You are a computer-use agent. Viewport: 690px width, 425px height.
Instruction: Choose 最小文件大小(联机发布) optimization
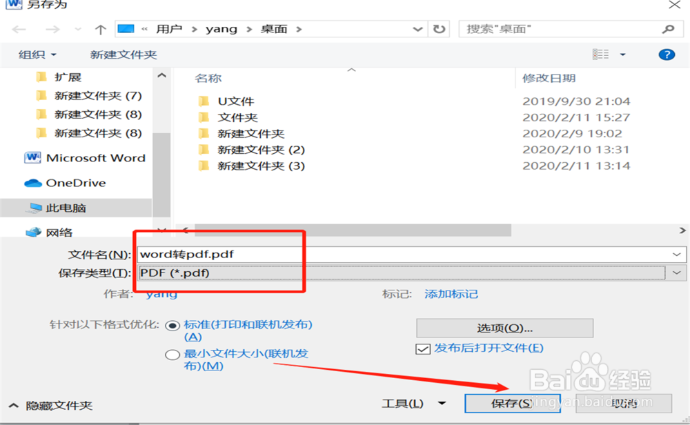coord(174,354)
